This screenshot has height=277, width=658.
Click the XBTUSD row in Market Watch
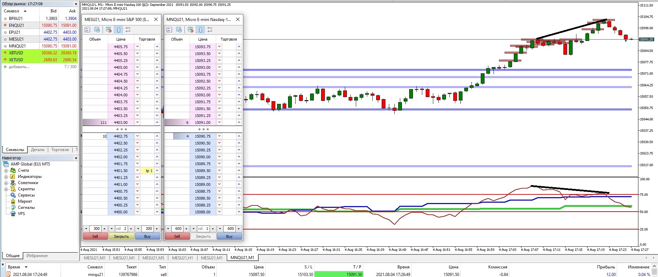coord(16,53)
